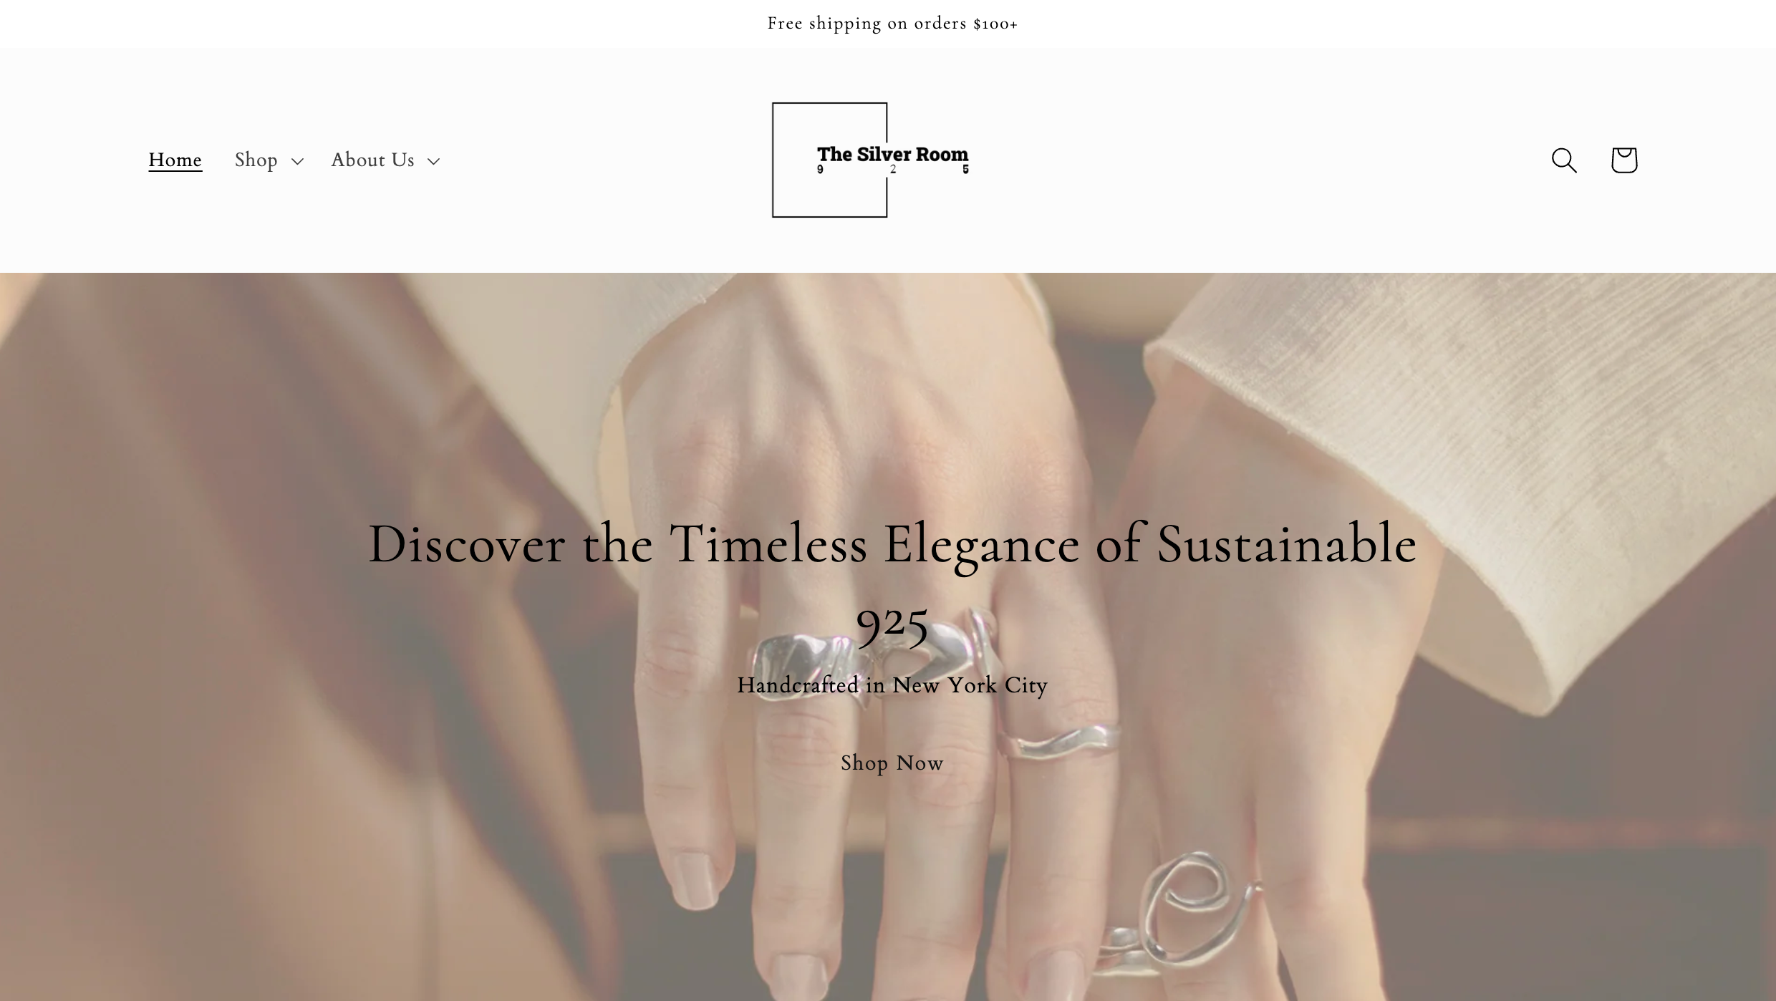
Task: Select the About Us menu label
Action: (372, 160)
